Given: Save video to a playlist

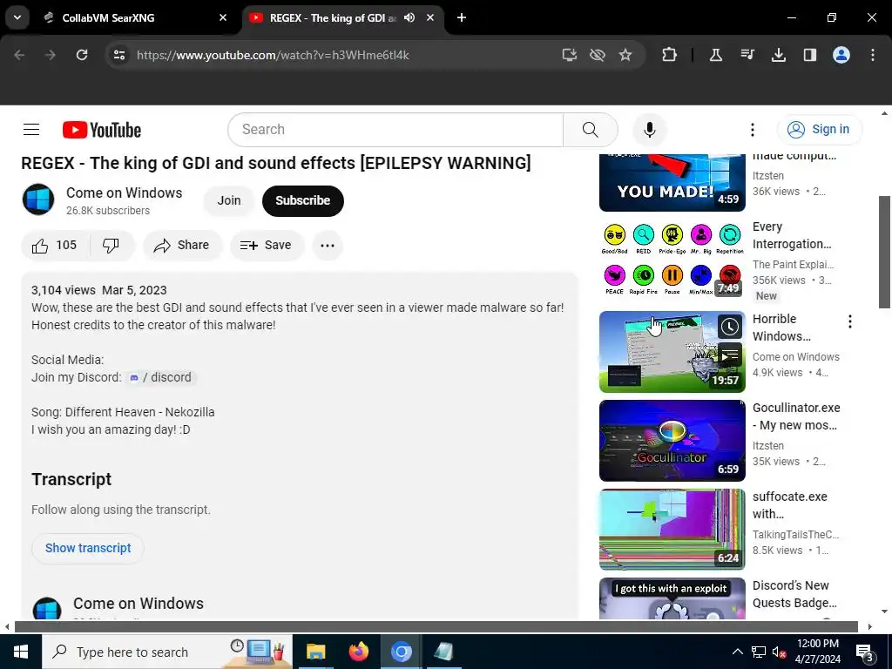Looking at the screenshot, I should tap(267, 245).
